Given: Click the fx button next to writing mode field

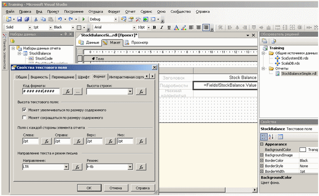Looking at the screenshot, I should [x=141, y=167].
